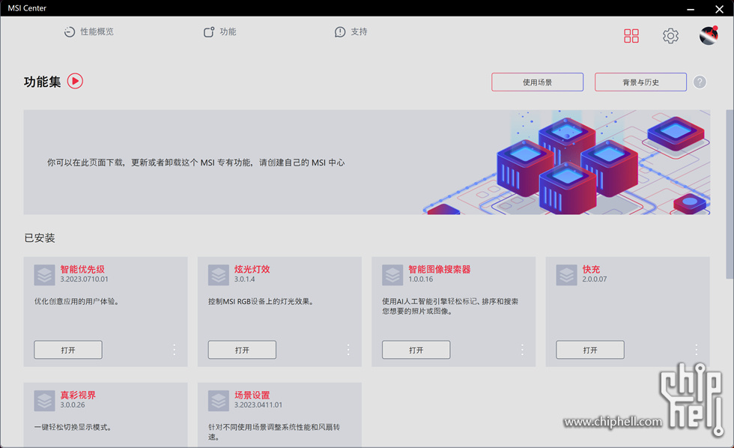Expand the 智能图像搜索器 three-dot options menu

pyautogui.click(x=523, y=350)
